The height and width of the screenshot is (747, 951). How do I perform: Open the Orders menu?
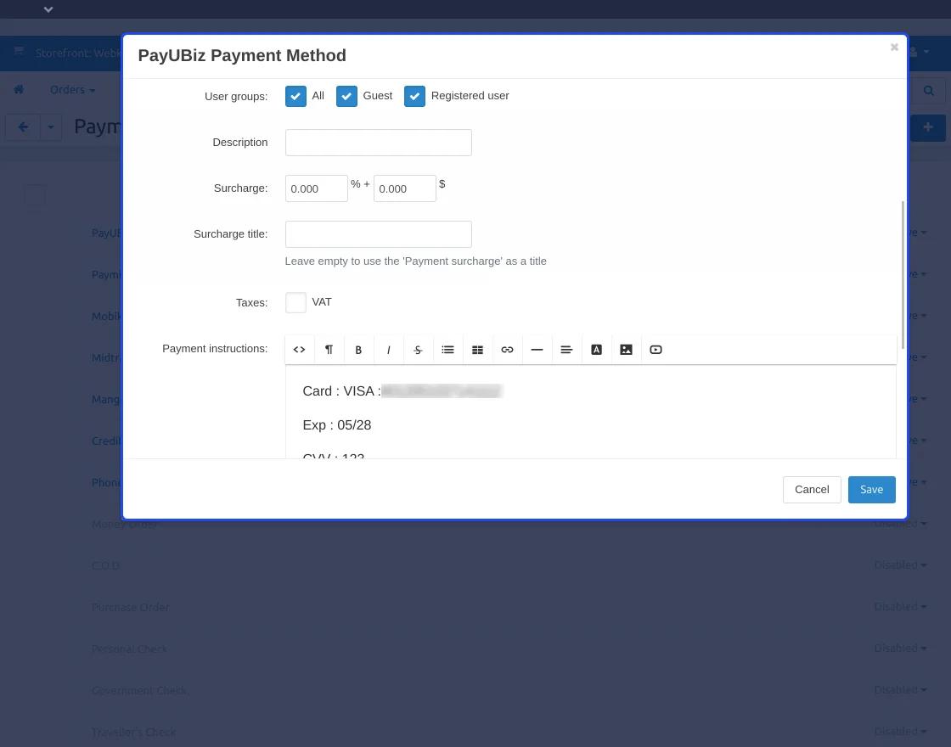pos(72,90)
